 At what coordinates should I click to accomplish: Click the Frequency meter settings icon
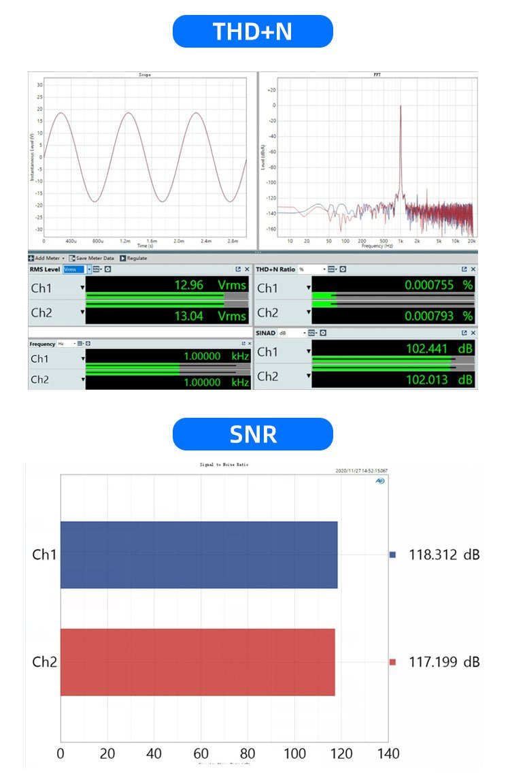(x=88, y=344)
